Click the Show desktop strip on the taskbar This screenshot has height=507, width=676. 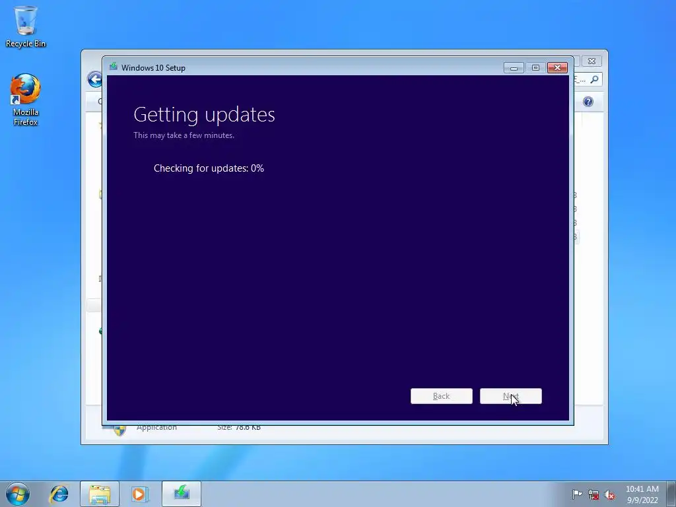671,494
